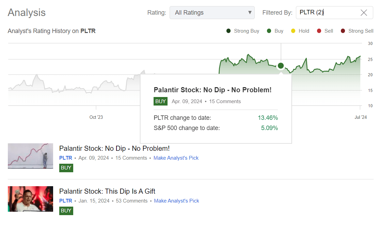Toggle the Buy legend item
This screenshot has width=379, height=225.
pyautogui.click(x=275, y=31)
